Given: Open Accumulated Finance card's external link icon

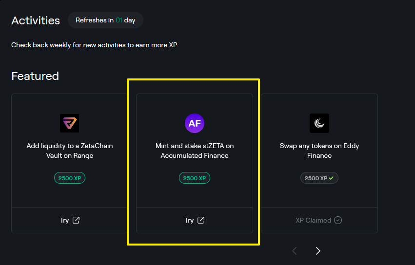Looking at the screenshot, I should click(x=201, y=220).
